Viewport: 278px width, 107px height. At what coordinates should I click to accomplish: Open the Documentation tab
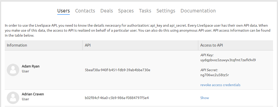(x=198, y=11)
